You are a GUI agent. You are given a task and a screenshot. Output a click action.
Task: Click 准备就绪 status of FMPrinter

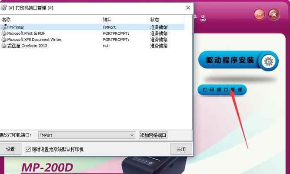[159, 27]
